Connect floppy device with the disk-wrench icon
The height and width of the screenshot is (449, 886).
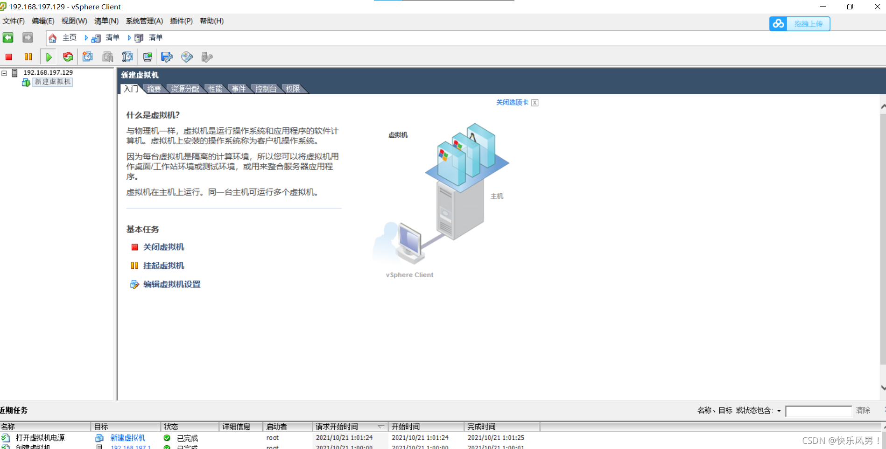pos(167,57)
